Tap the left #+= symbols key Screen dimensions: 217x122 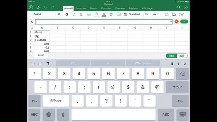click(x=35, y=101)
